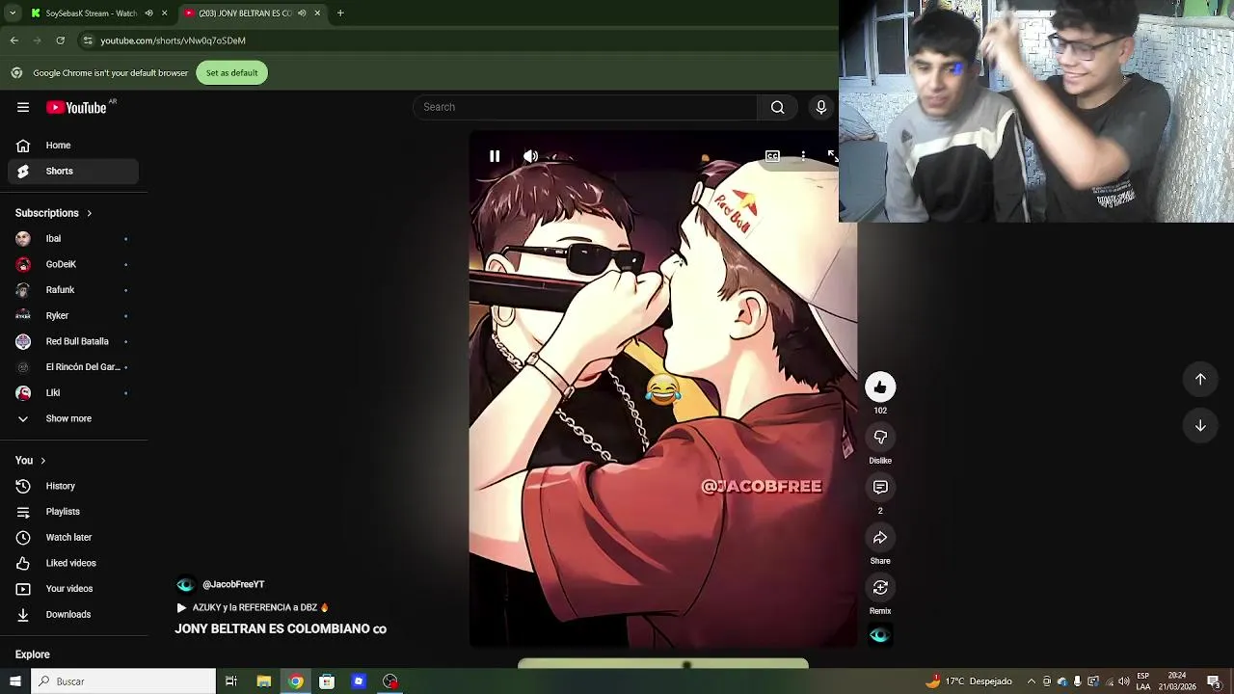This screenshot has width=1234, height=694.
Task: Open Chrome from the taskbar
Action: click(296, 681)
